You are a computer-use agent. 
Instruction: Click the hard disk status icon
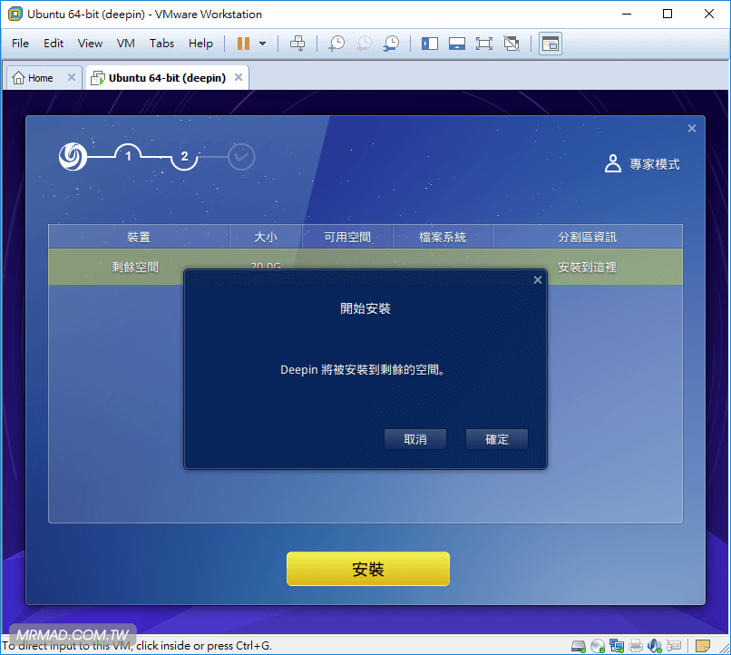point(579,646)
